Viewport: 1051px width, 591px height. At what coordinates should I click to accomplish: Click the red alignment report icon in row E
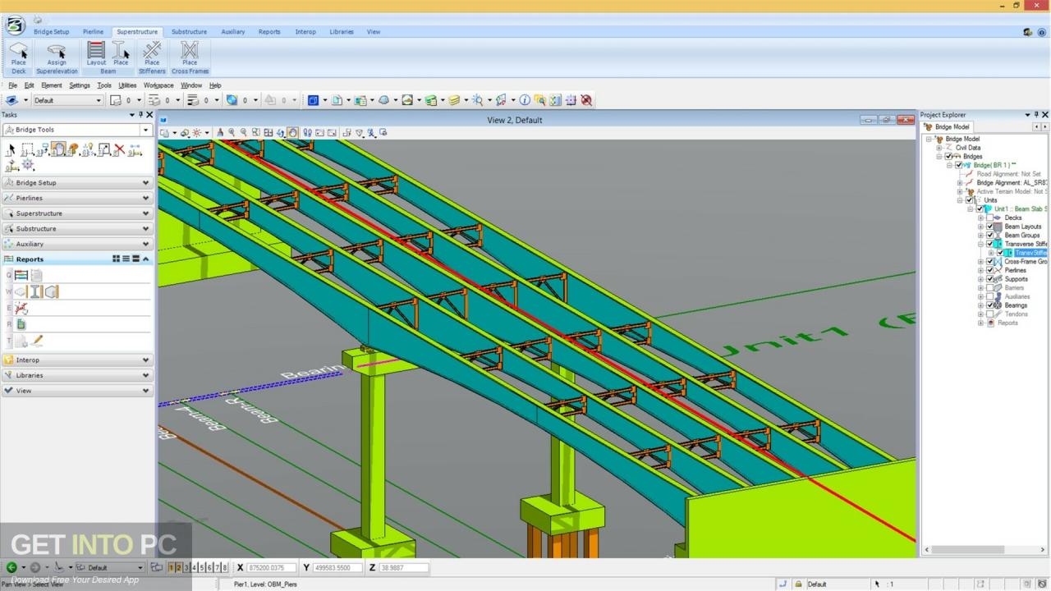[21, 308]
